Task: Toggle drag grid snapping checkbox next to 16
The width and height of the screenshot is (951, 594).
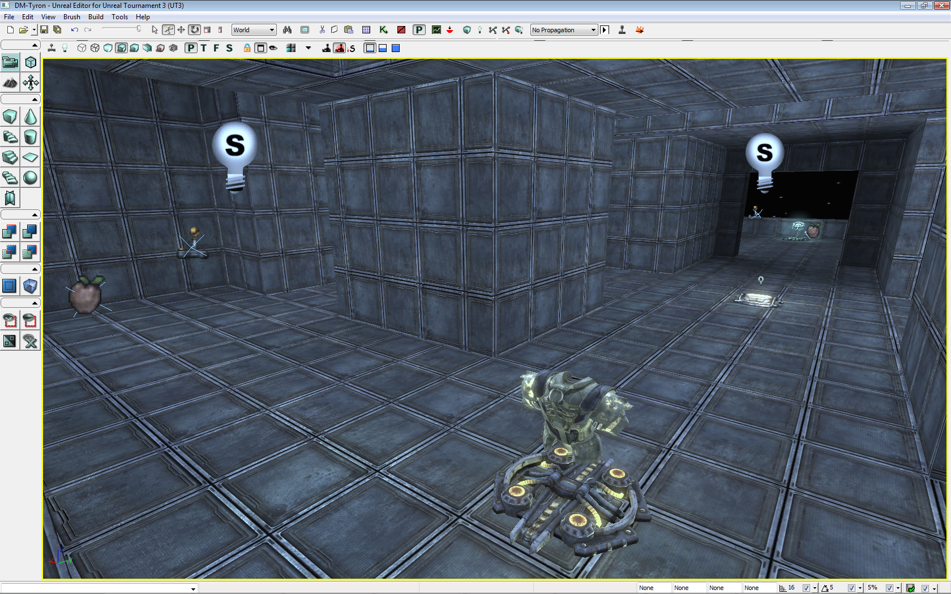Action: [806, 588]
